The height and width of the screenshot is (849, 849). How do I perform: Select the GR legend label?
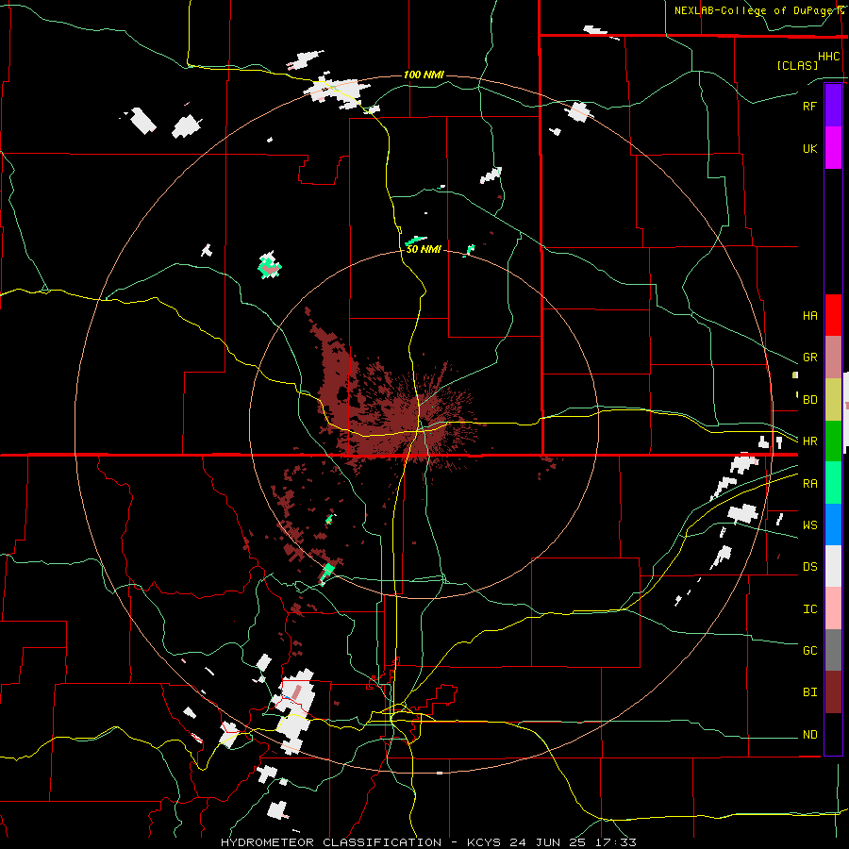[x=809, y=358]
